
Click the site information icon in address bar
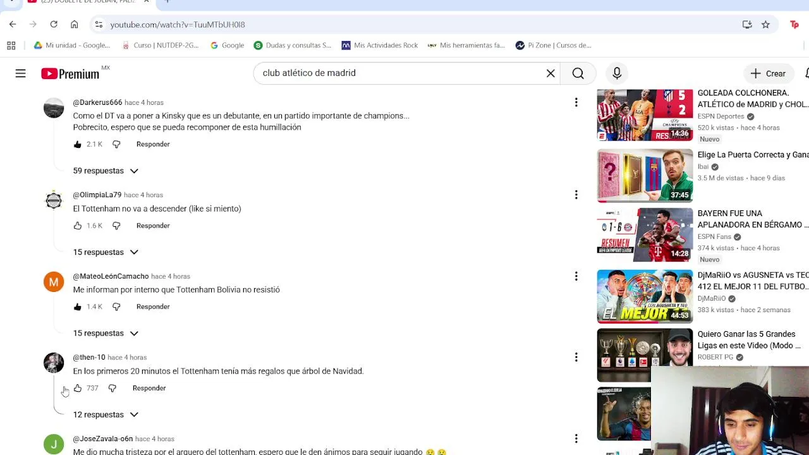(x=99, y=25)
